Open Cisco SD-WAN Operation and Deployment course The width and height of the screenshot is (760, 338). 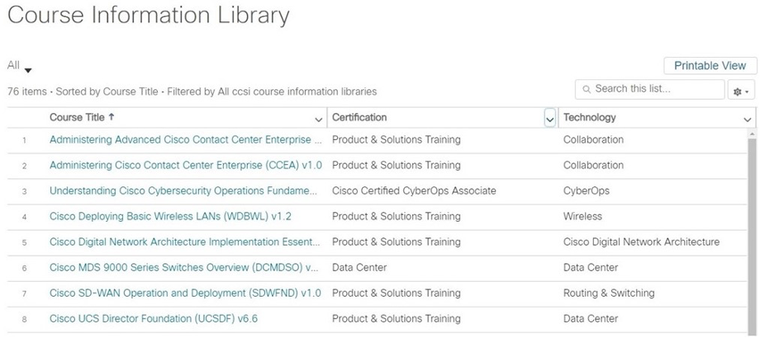185,293
